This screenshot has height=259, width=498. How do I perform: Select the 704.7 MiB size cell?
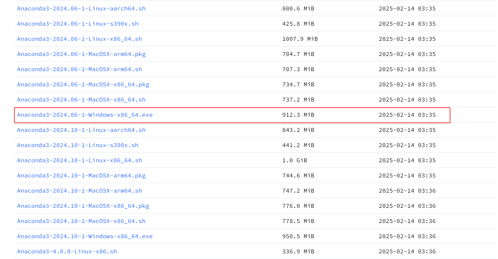(x=298, y=54)
